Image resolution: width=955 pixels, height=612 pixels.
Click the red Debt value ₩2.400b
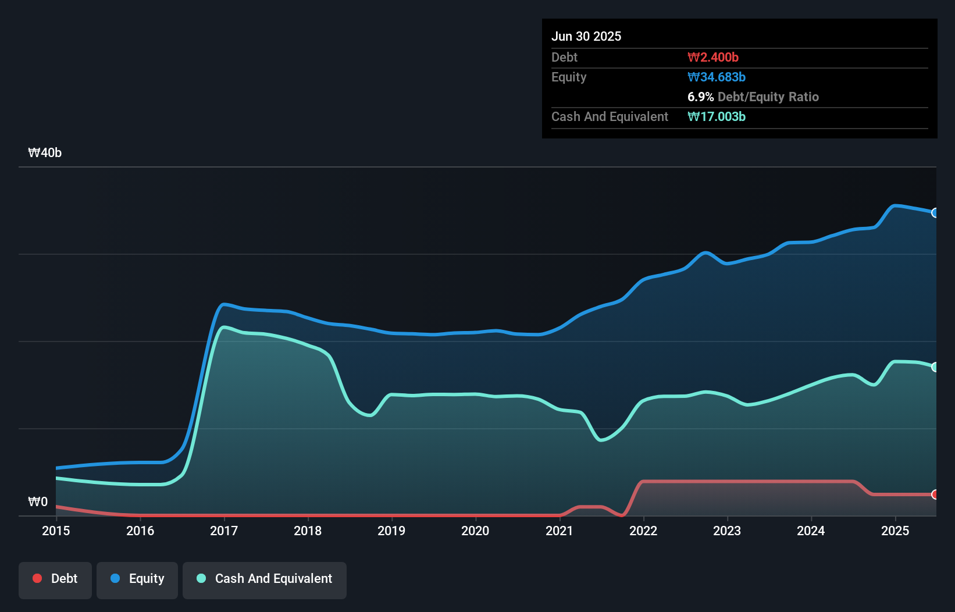tap(712, 57)
